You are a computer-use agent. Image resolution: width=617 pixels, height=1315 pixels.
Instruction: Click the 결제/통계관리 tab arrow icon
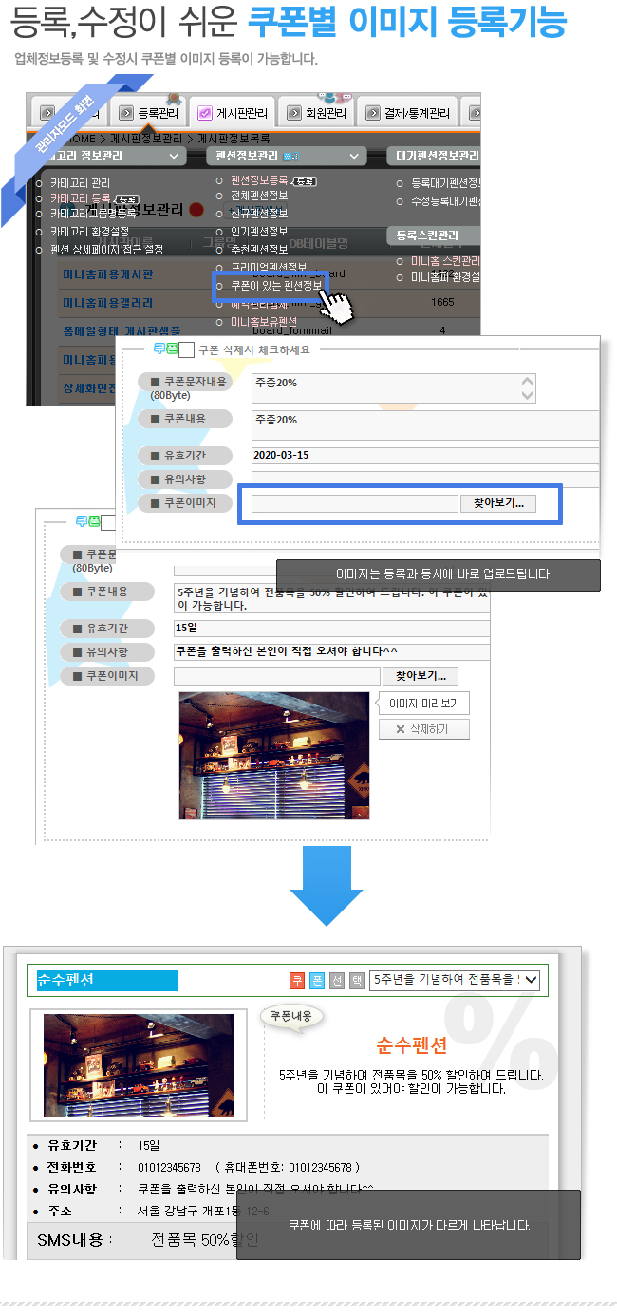coord(372,113)
